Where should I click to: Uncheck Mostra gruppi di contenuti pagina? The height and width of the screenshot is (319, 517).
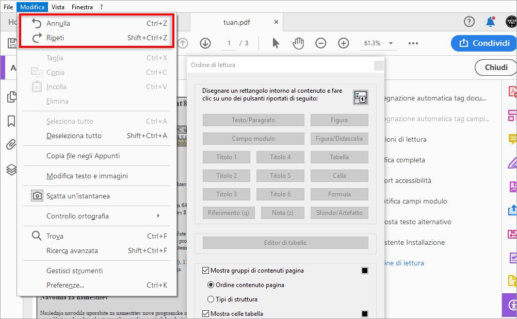205,270
